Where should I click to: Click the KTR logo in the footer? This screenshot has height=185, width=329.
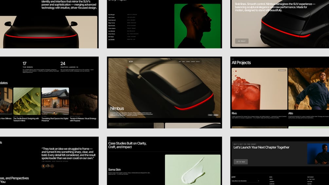pyautogui.click(x=233, y=177)
